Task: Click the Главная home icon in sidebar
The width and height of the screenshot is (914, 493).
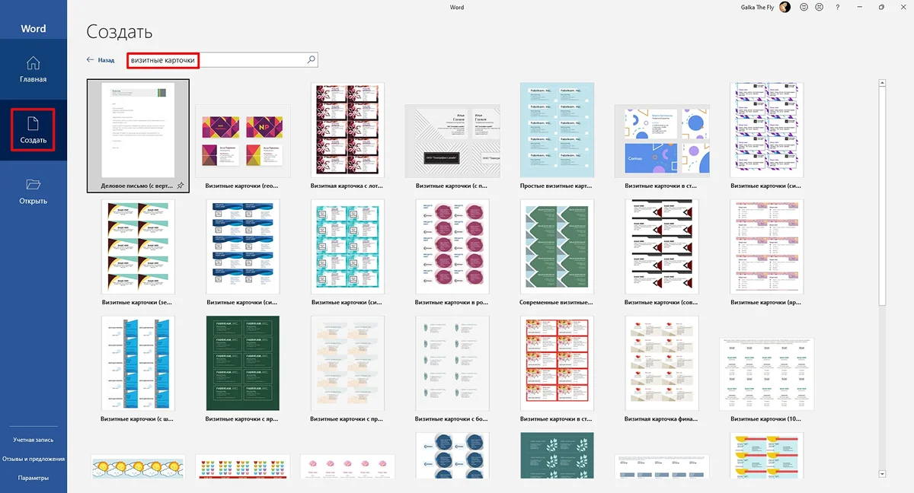Action: (33, 63)
